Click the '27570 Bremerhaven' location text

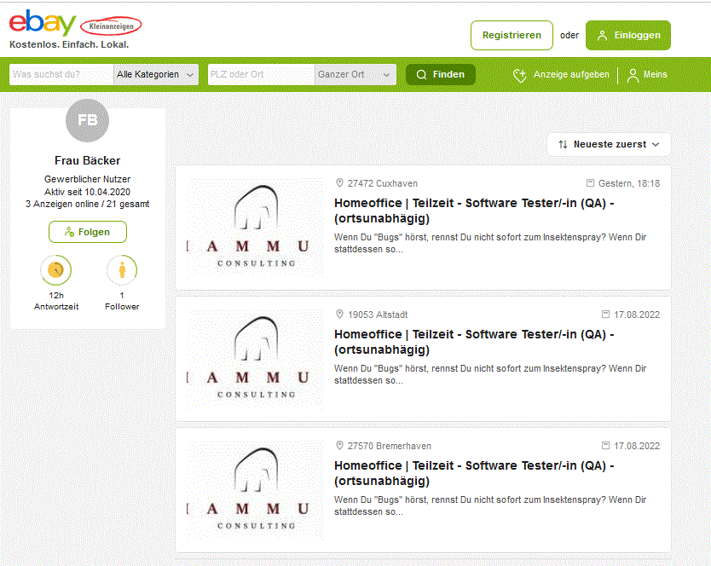point(390,446)
